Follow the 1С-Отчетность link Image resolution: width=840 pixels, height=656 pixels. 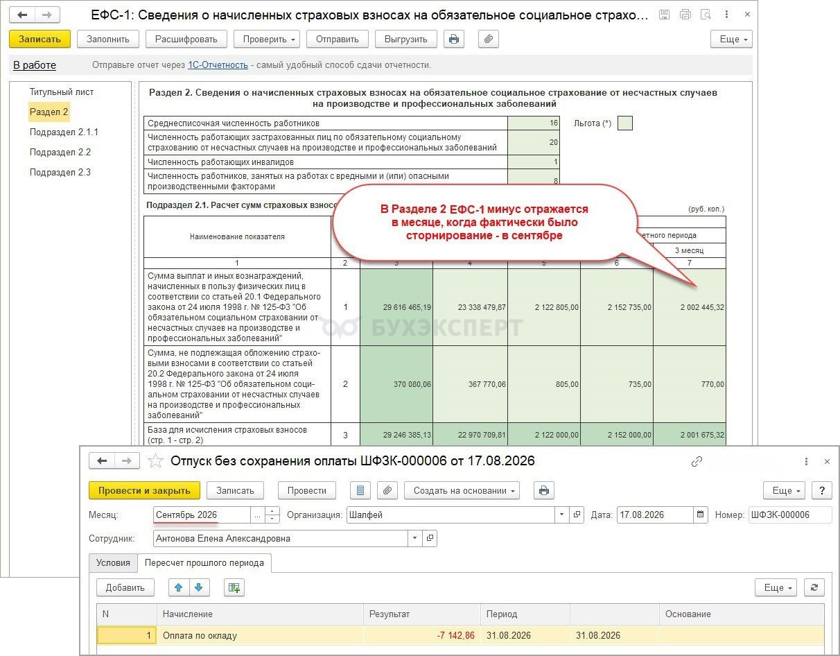tap(218, 65)
